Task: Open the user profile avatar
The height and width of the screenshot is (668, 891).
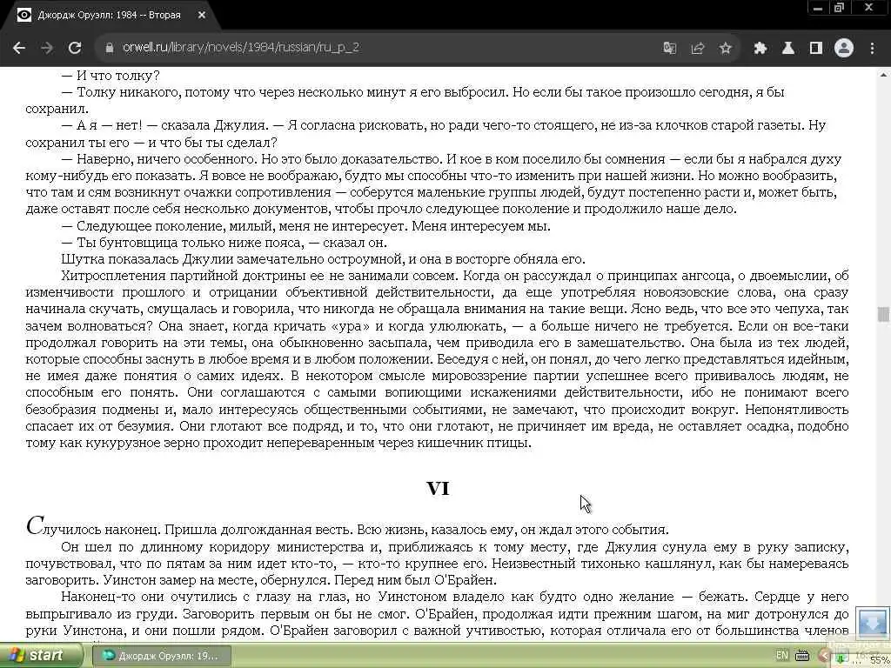Action: tap(844, 49)
